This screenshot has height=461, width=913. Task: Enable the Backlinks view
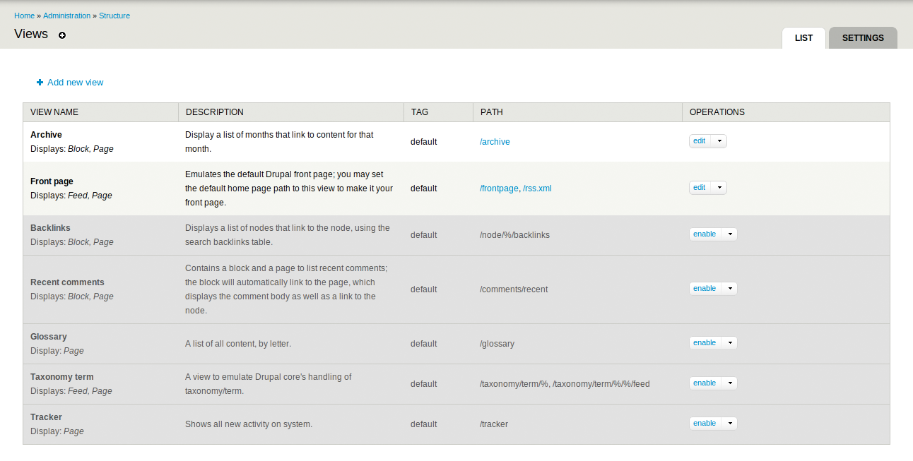pyautogui.click(x=705, y=234)
